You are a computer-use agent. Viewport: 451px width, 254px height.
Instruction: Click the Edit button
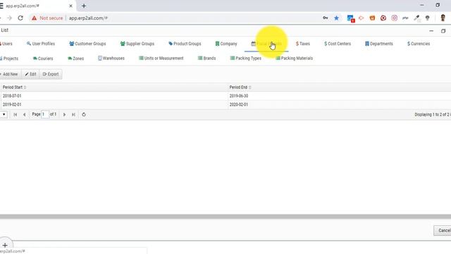(x=30, y=74)
